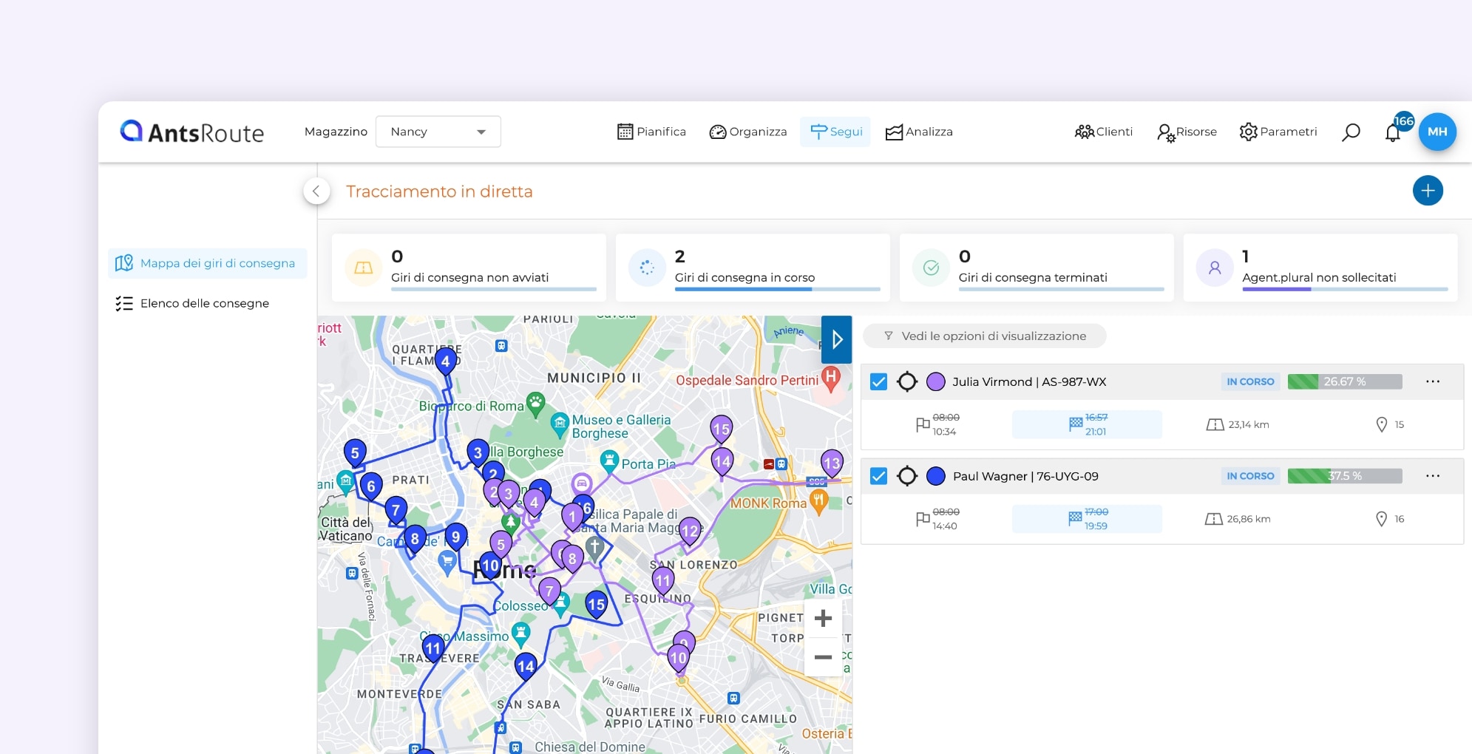Viewport: 1472px width, 754px height.
Task: Open notifications bell with 166 badge
Action: [x=1393, y=132]
